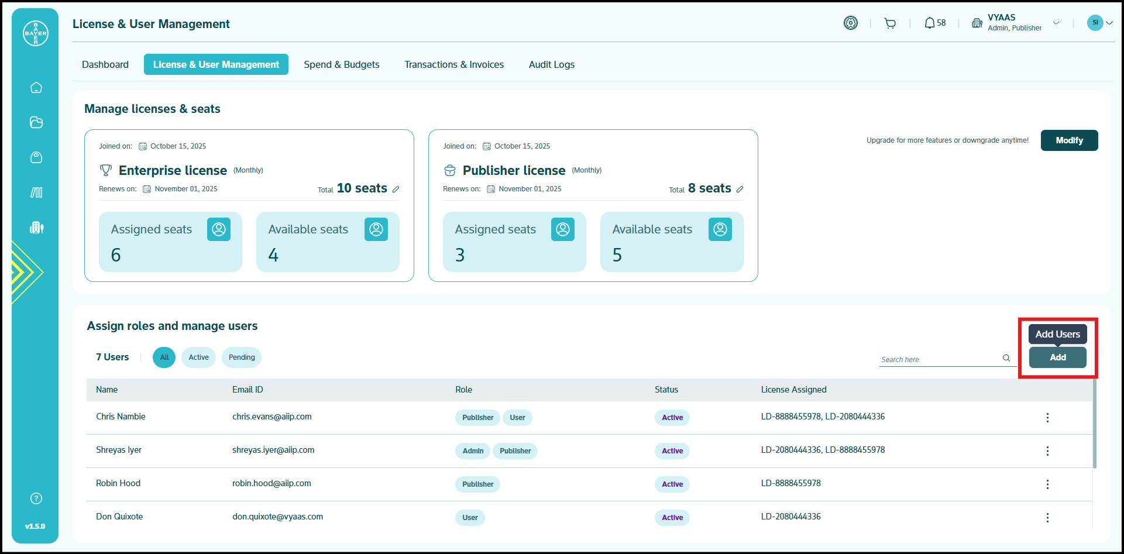Filter users by Active status
Image resolution: width=1124 pixels, height=554 pixels.
198,357
